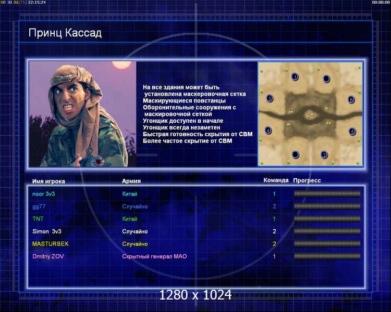
Task: Click the desert map preview's central island
Action: click(x=310, y=115)
